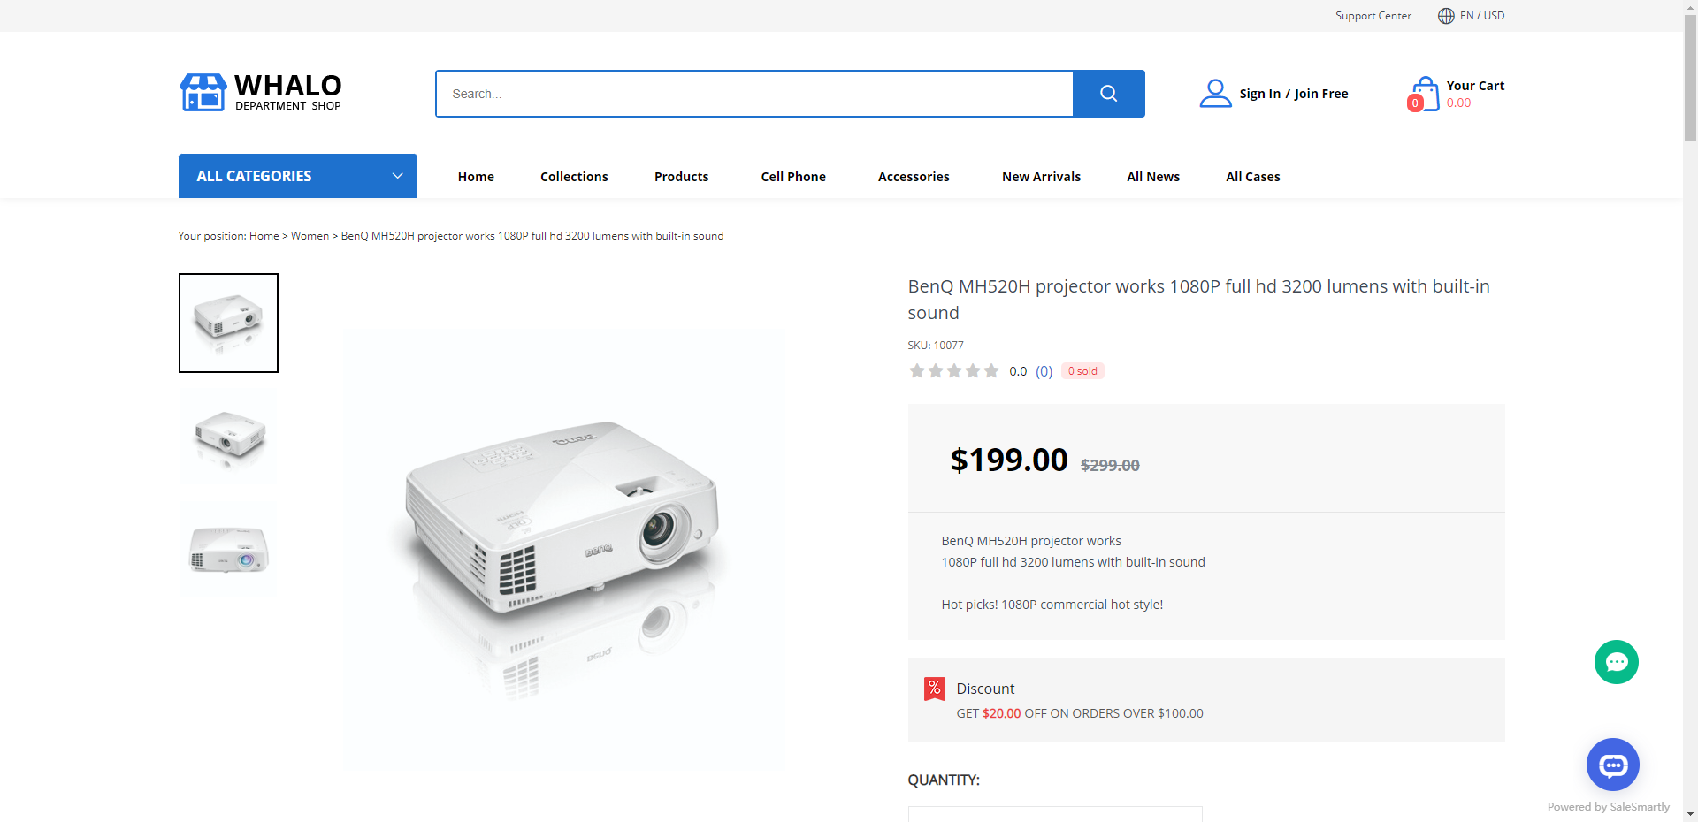
Task: Click the $20.00 off discount text
Action: tap(1001, 713)
